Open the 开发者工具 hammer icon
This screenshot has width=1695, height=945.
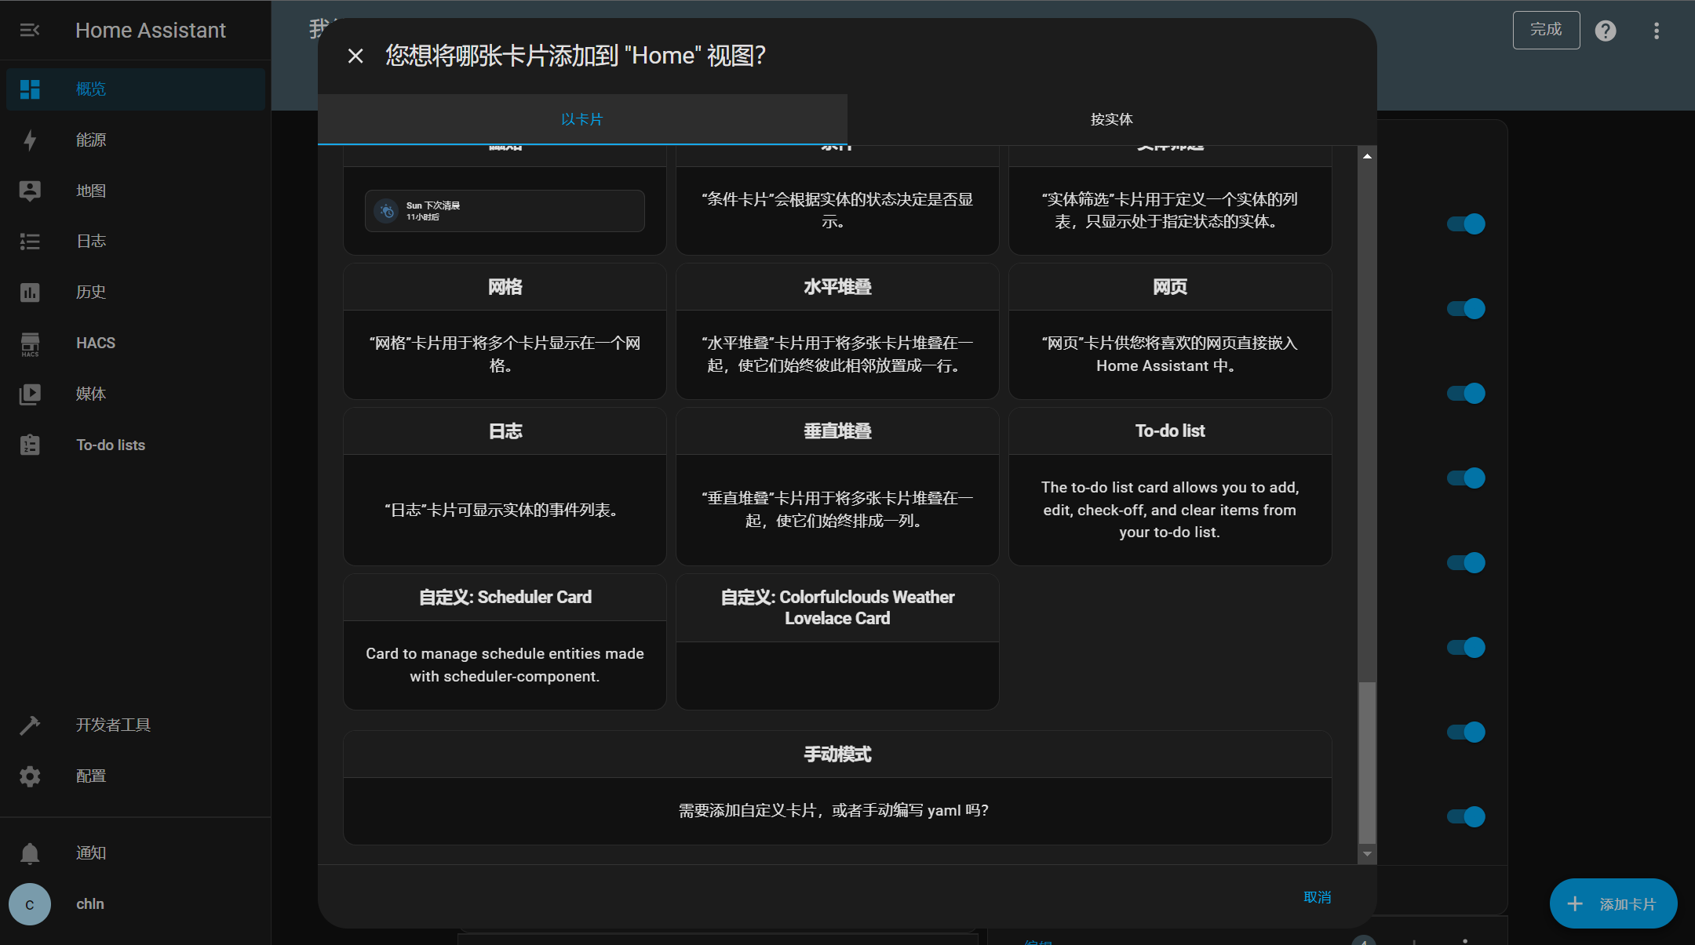(x=30, y=725)
